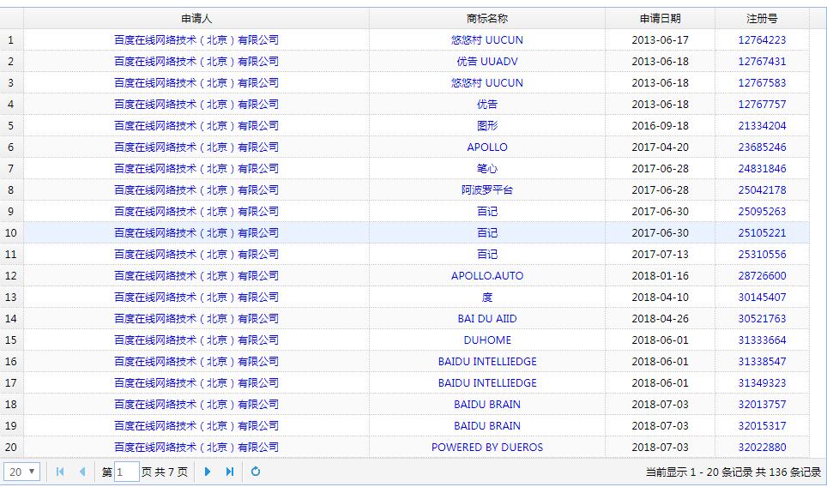Image resolution: width=827 pixels, height=487 pixels.
Task: Jump to last page icon
Action: tap(230, 472)
